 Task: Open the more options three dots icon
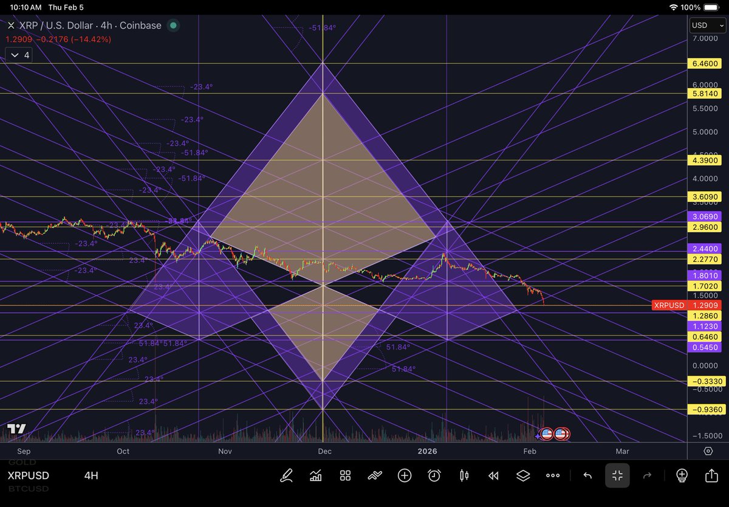[553, 475]
